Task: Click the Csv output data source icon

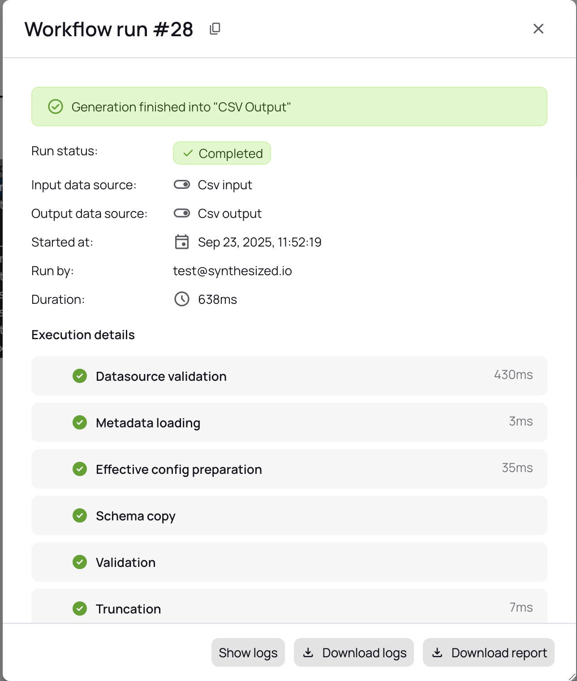Action: (182, 213)
